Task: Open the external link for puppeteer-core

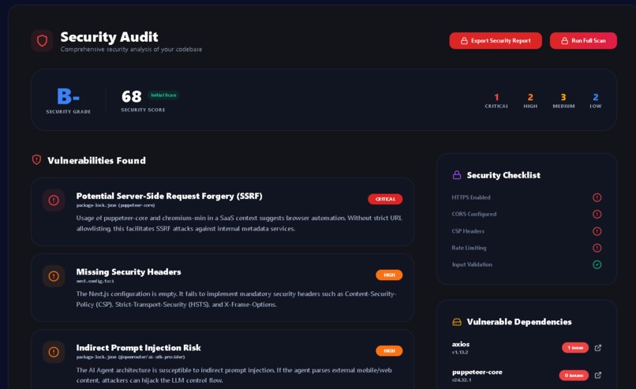Action: pyautogui.click(x=598, y=376)
